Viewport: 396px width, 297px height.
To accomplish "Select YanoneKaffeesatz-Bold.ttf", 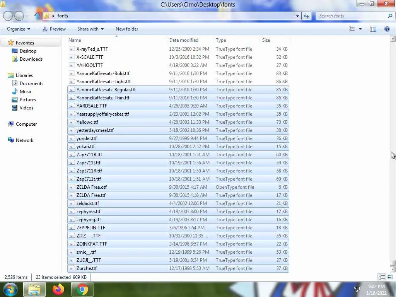I will coord(178,73).
